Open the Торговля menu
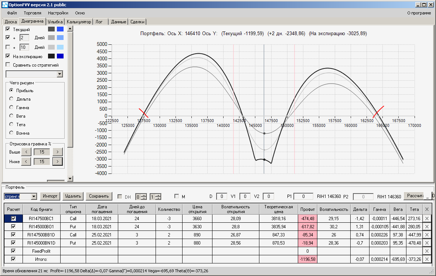The height and width of the screenshot is (276, 436). tap(33, 13)
